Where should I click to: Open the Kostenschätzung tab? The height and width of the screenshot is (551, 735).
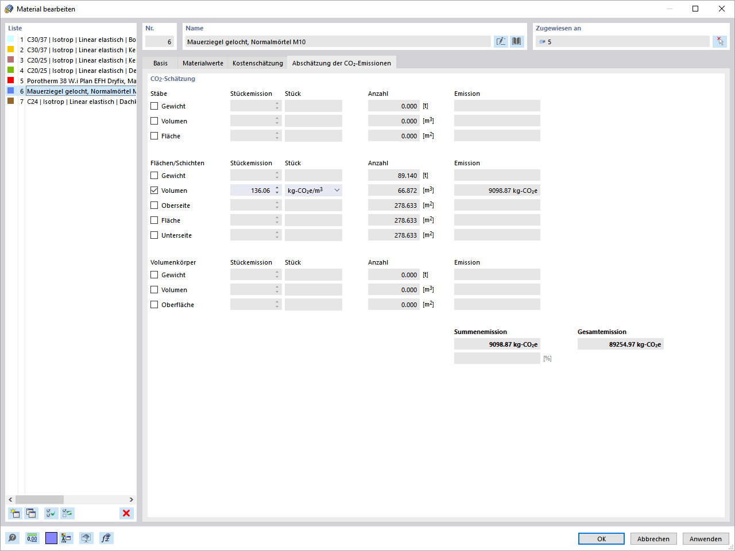pyautogui.click(x=258, y=63)
